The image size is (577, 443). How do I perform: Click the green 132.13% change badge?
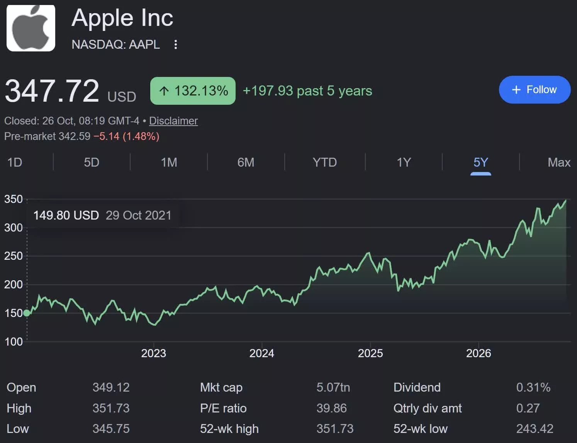[193, 91]
